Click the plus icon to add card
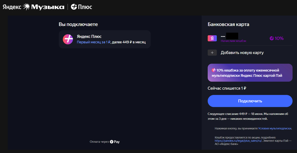 pos(212,53)
